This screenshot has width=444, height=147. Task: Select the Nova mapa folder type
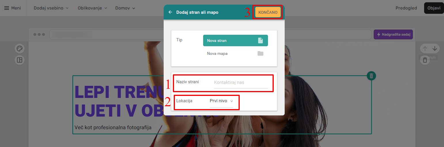click(x=235, y=53)
